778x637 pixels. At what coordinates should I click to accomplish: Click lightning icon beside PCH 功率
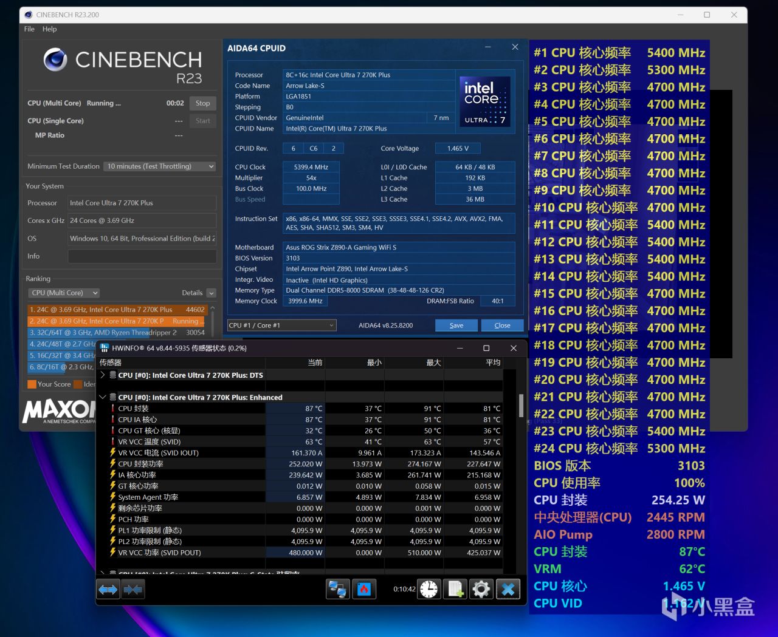click(113, 519)
